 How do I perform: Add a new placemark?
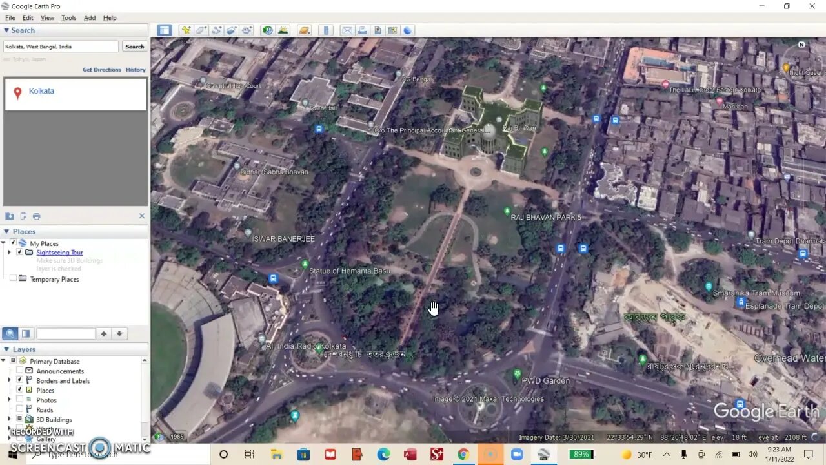[x=186, y=30]
